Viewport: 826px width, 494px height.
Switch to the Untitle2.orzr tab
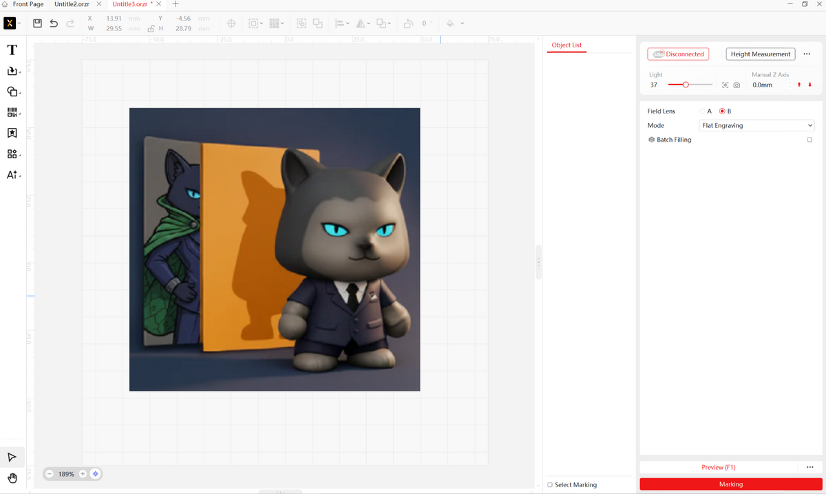(73, 4)
